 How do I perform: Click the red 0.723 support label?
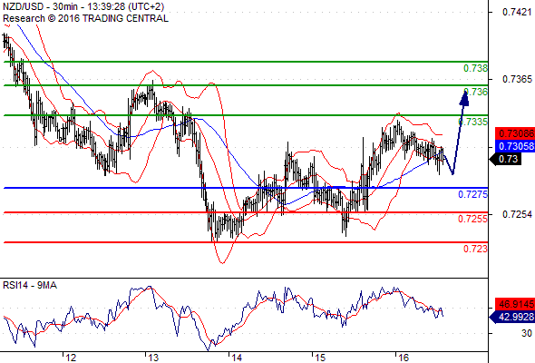(475, 249)
